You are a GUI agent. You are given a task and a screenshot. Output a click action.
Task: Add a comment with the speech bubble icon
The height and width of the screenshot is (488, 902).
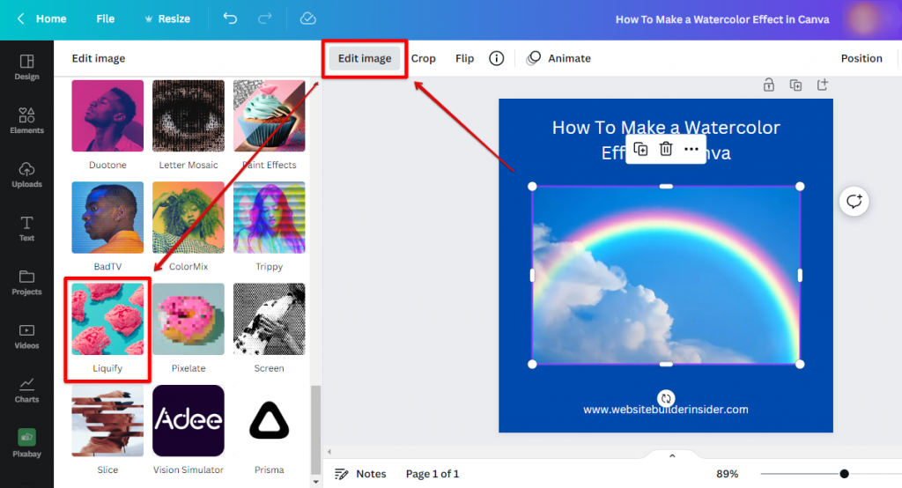point(854,202)
